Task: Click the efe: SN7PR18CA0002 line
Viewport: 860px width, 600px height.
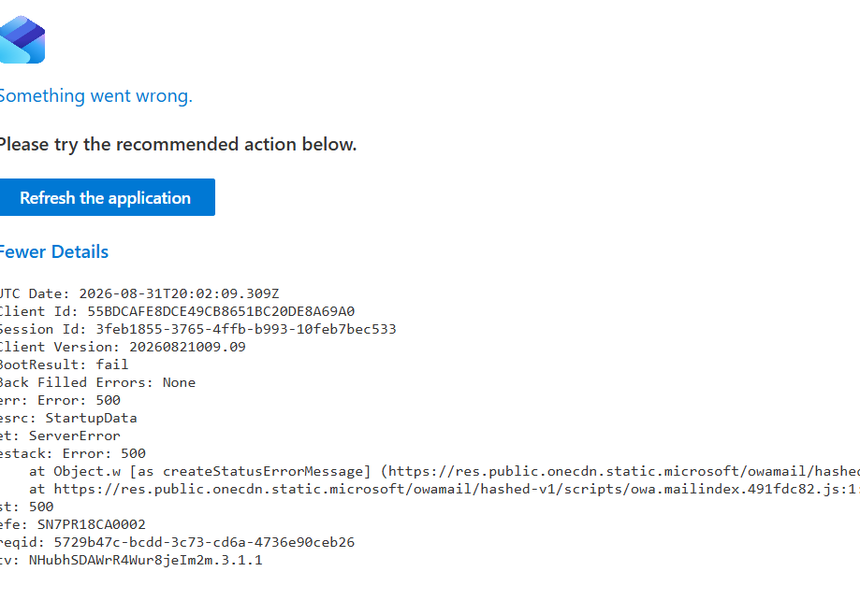Action: click(72, 524)
